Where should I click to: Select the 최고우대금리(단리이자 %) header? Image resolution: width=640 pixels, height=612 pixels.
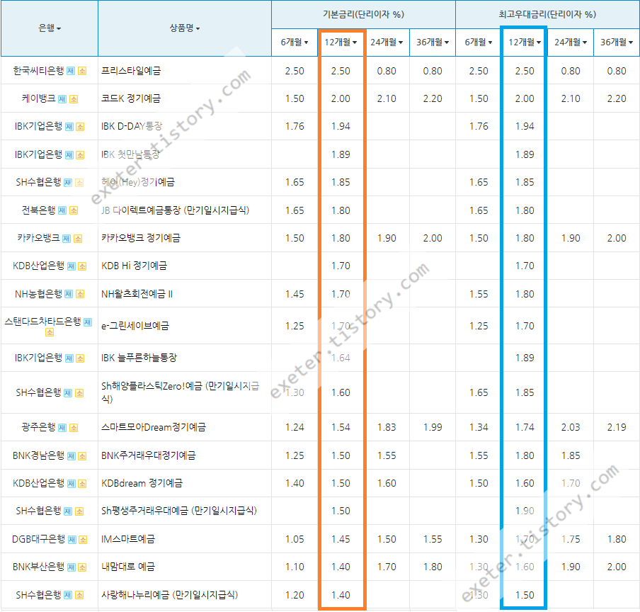pyautogui.click(x=547, y=14)
